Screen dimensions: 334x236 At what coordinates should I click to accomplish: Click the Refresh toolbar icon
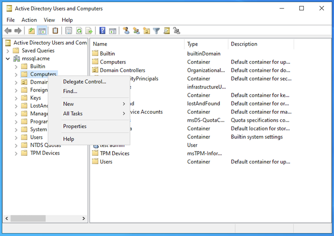point(79,31)
